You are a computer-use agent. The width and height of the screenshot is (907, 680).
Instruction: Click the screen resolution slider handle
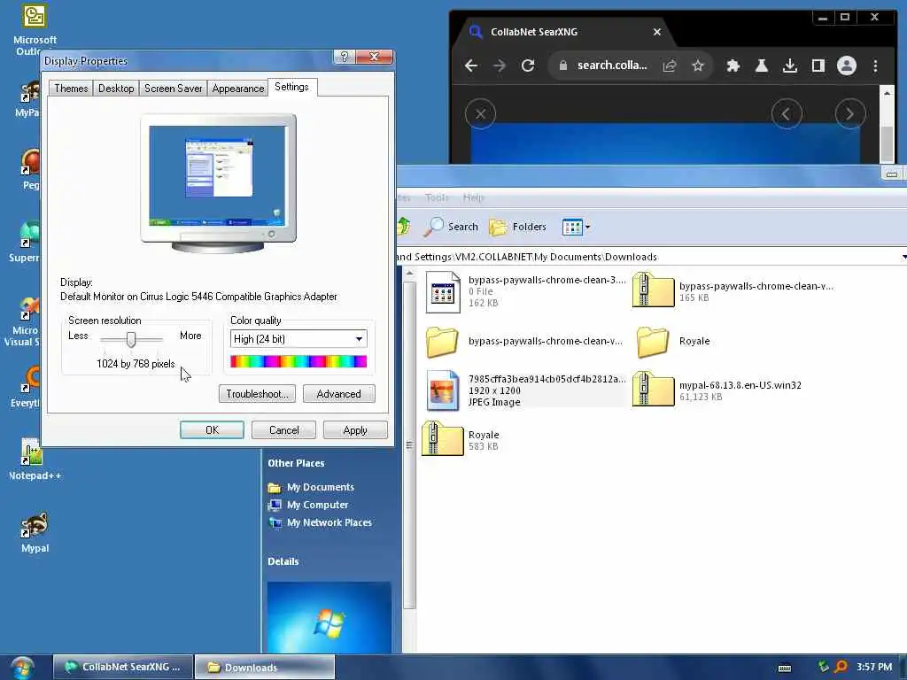(x=131, y=339)
